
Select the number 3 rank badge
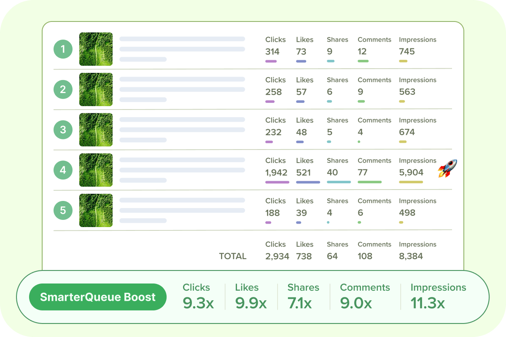63,130
